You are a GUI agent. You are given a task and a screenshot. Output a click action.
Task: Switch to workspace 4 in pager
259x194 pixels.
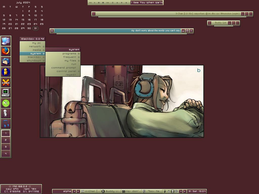click(6, 154)
